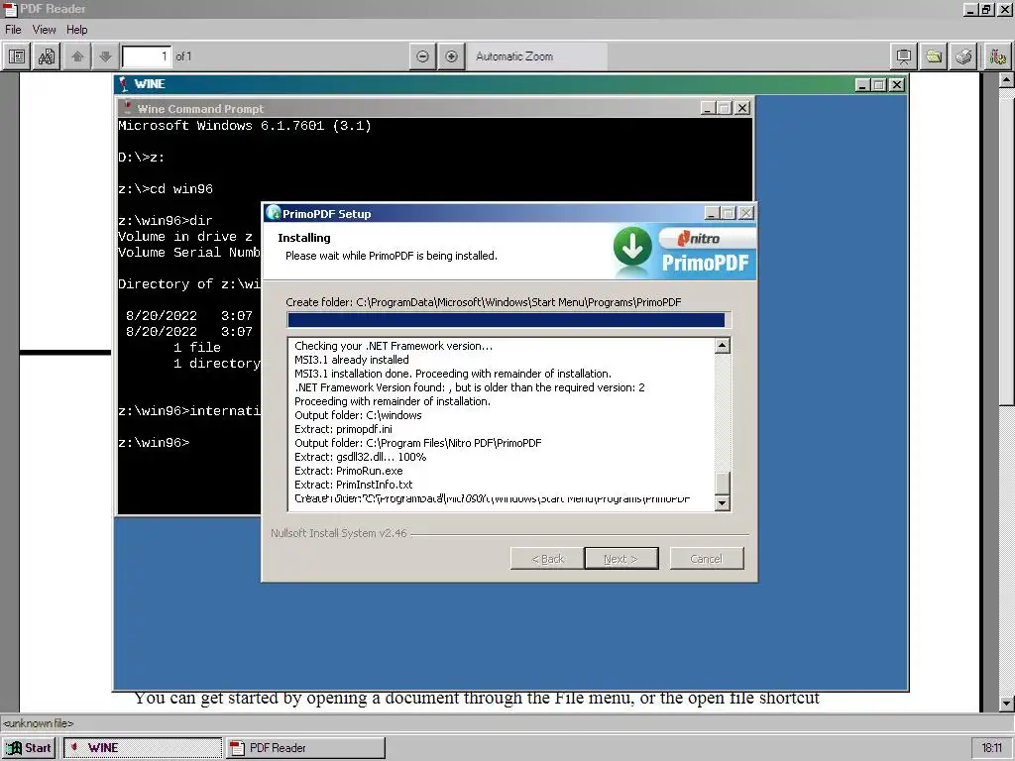The width and height of the screenshot is (1015, 761).
Task: Open the File menu
Action: 13,30
